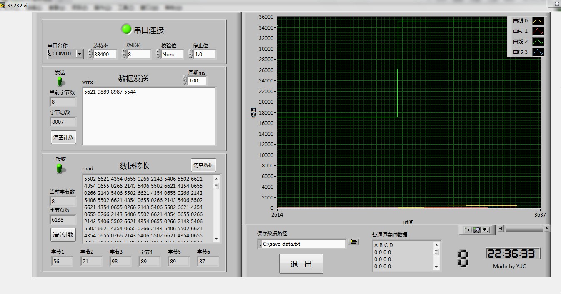Click the x-axis minimum value 2614
Viewport: 561px width, 294px height.
277,215
